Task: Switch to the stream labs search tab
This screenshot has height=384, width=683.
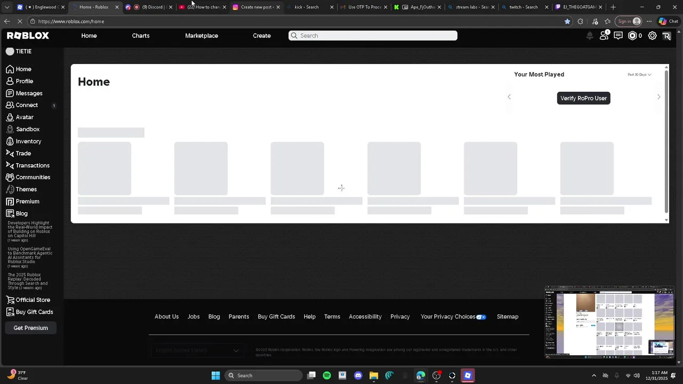Action: pyautogui.click(x=471, y=7)
